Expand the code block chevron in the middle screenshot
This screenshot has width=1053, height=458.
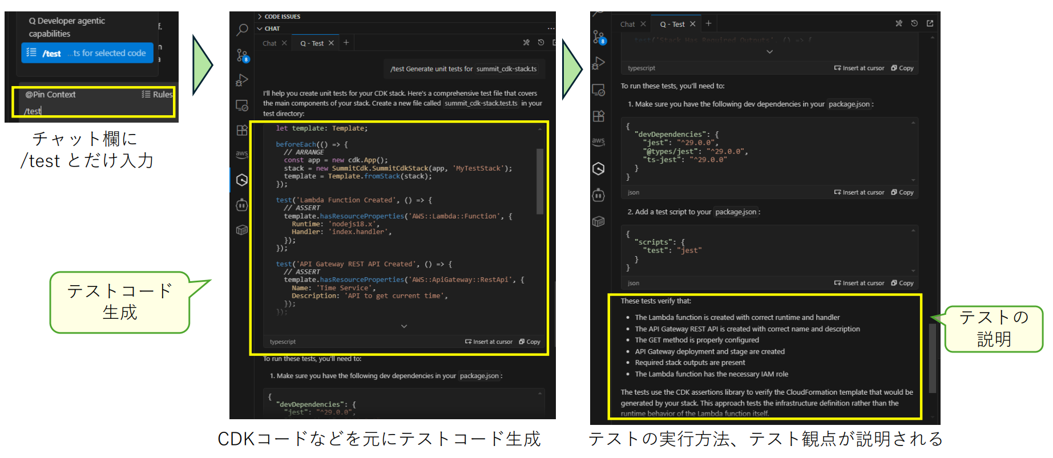[404, 326]
